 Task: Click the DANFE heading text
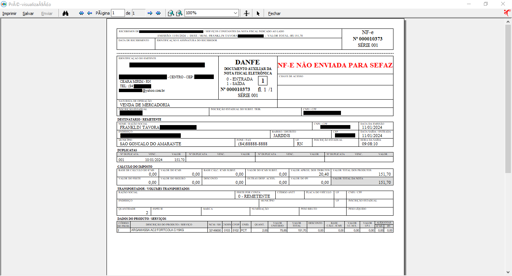pyautogui.click(x=248, y=63)
